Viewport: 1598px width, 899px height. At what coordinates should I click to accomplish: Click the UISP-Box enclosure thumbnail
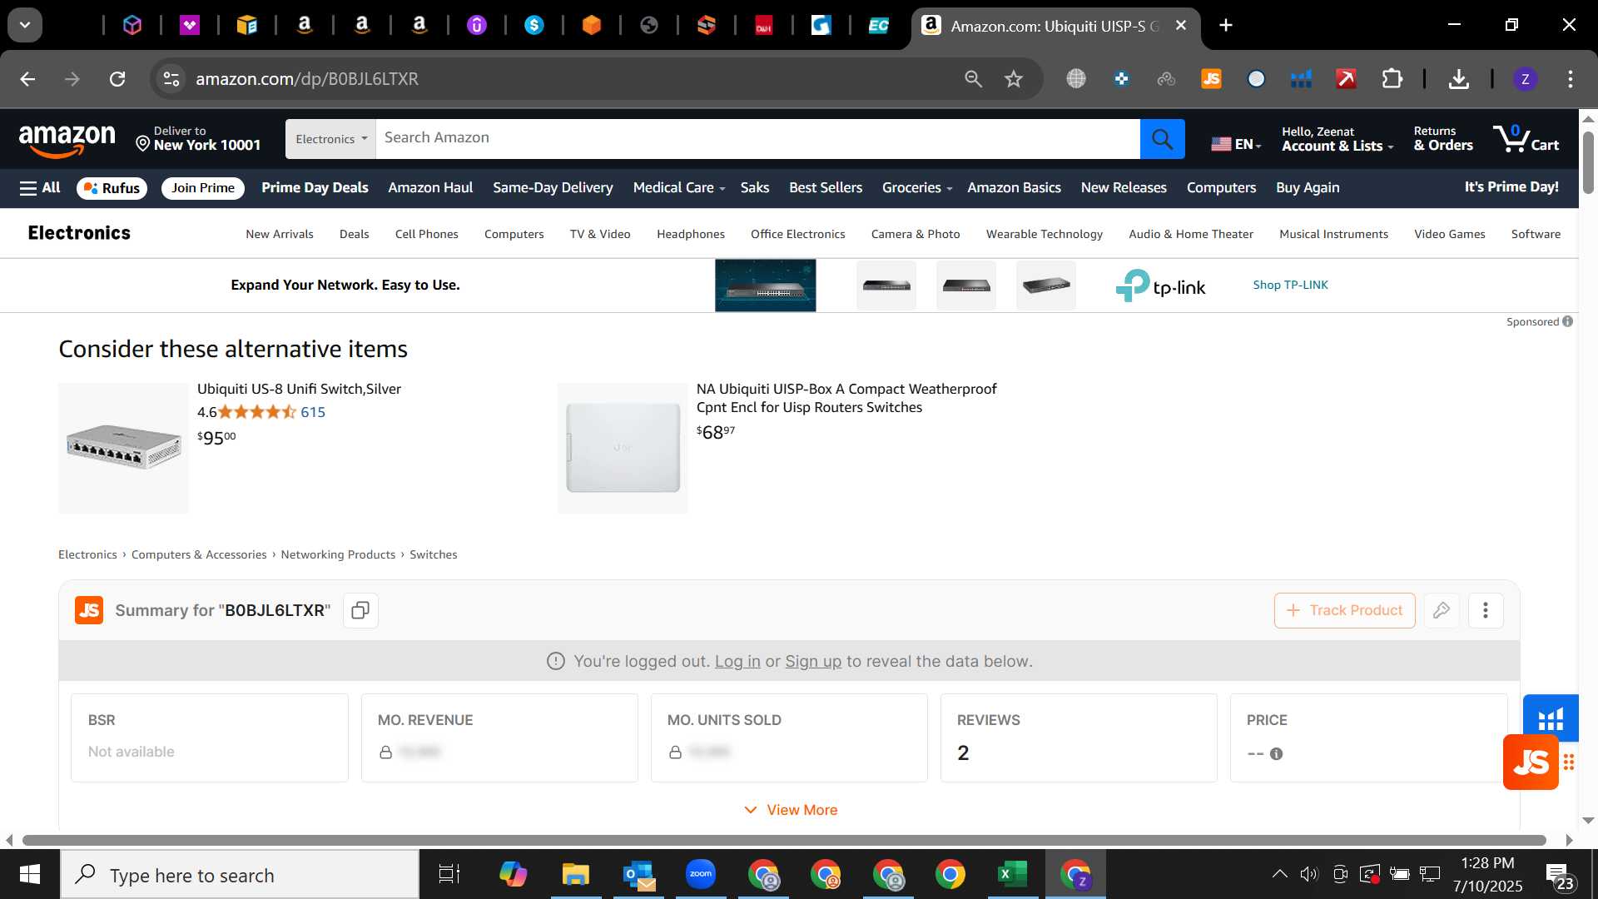[x=623, y=448]
